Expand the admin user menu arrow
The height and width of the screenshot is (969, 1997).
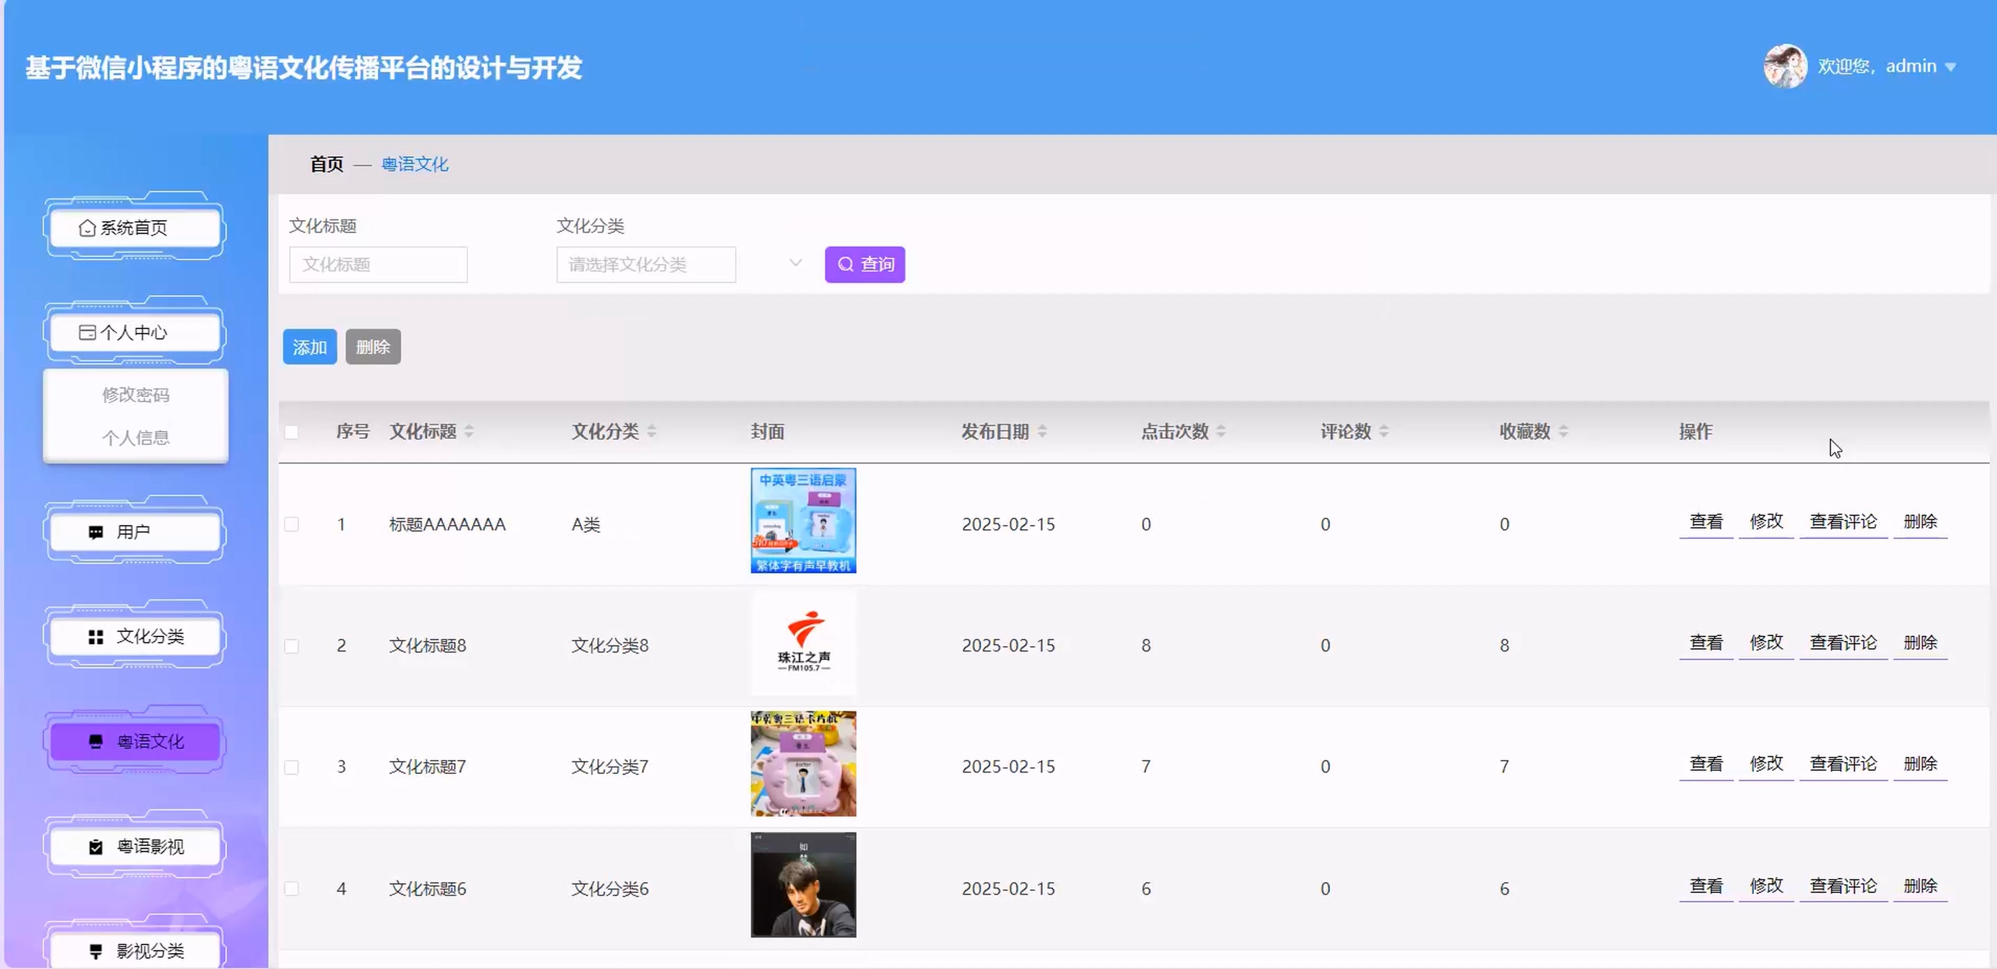[x=1951, y=68]
